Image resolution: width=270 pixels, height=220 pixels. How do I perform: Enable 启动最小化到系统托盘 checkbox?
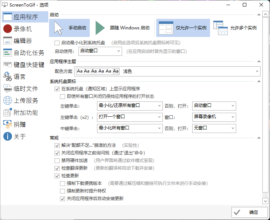[x=57, y=43]
